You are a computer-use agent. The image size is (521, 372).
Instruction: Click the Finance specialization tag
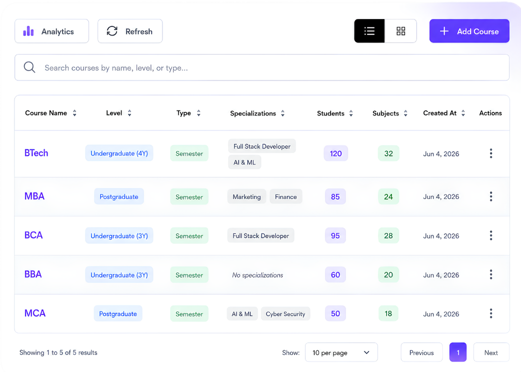[x=286, y=196]
